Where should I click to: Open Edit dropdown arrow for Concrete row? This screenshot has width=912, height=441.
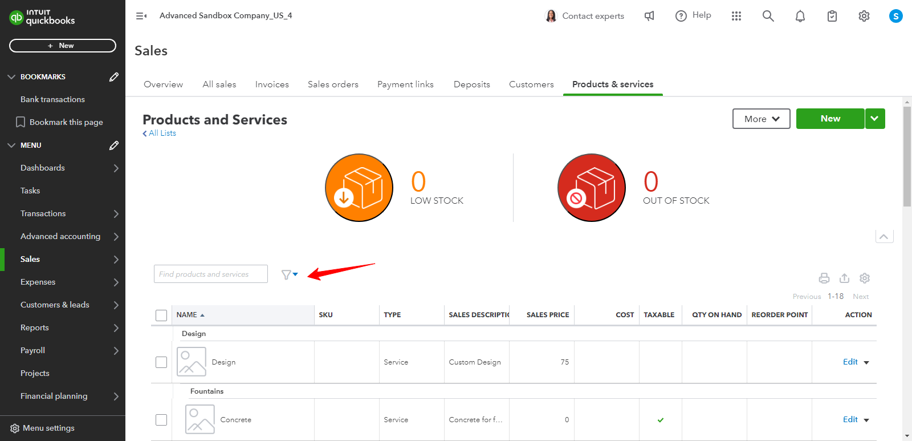coord(866,420)
